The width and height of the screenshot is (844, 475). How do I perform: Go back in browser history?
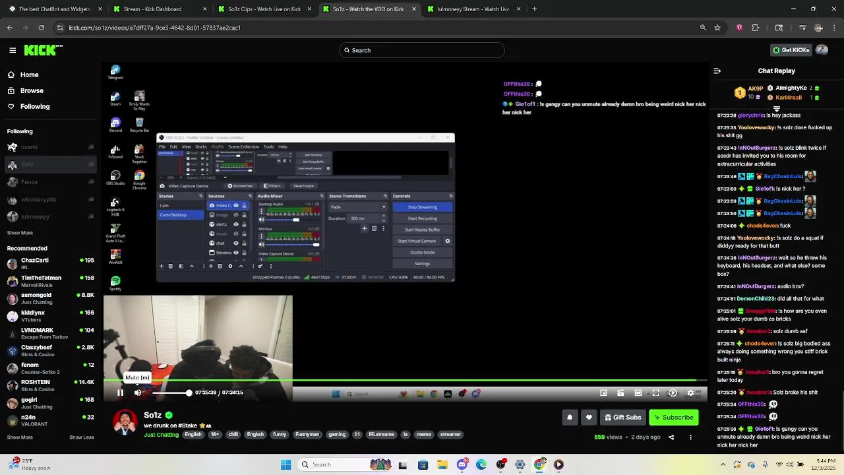pos(9,28)
